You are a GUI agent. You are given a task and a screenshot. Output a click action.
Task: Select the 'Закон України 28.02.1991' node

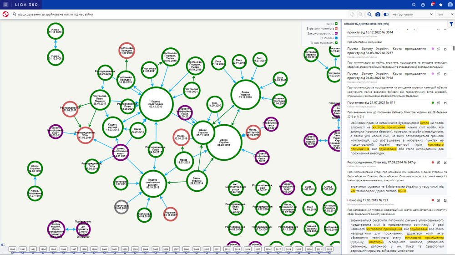(224, 142)
